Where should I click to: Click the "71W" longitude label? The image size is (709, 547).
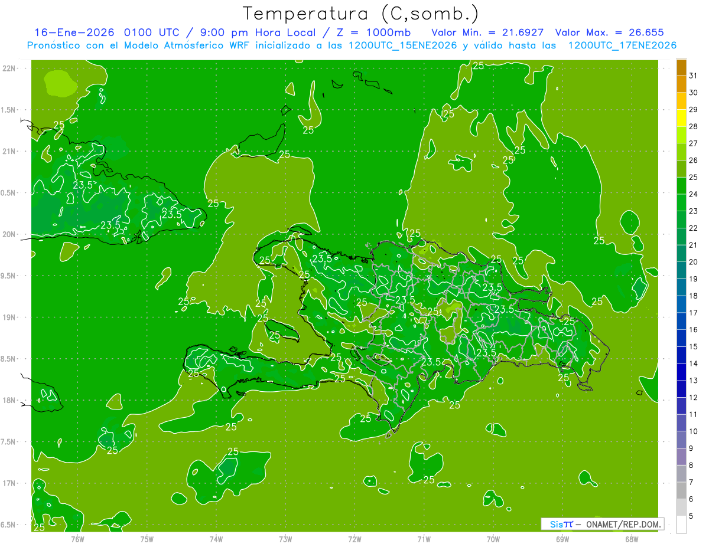[424, 539]
